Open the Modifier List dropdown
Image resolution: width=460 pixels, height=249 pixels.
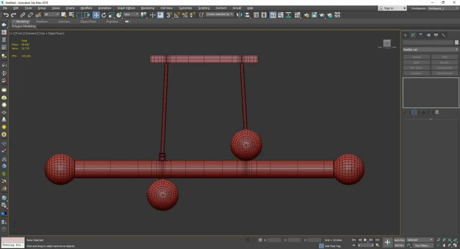(430, 49)
